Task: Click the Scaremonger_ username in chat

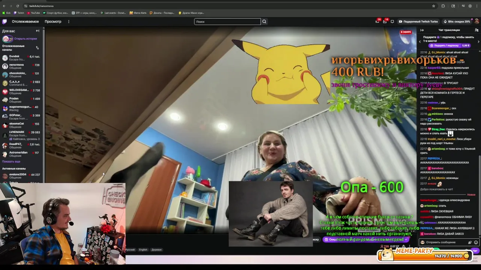Action: point(441,108)
